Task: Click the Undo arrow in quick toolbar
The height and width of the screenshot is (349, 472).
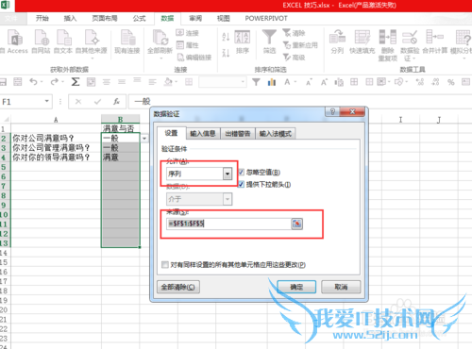Action: click(x=33, y=82)
